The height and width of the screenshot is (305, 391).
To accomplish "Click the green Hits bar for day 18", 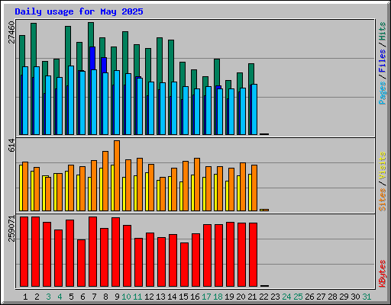I will pyautogui.click(x=217, y=72).
